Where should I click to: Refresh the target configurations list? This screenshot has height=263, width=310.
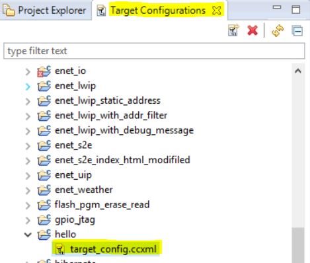click(x=278, y=30)
